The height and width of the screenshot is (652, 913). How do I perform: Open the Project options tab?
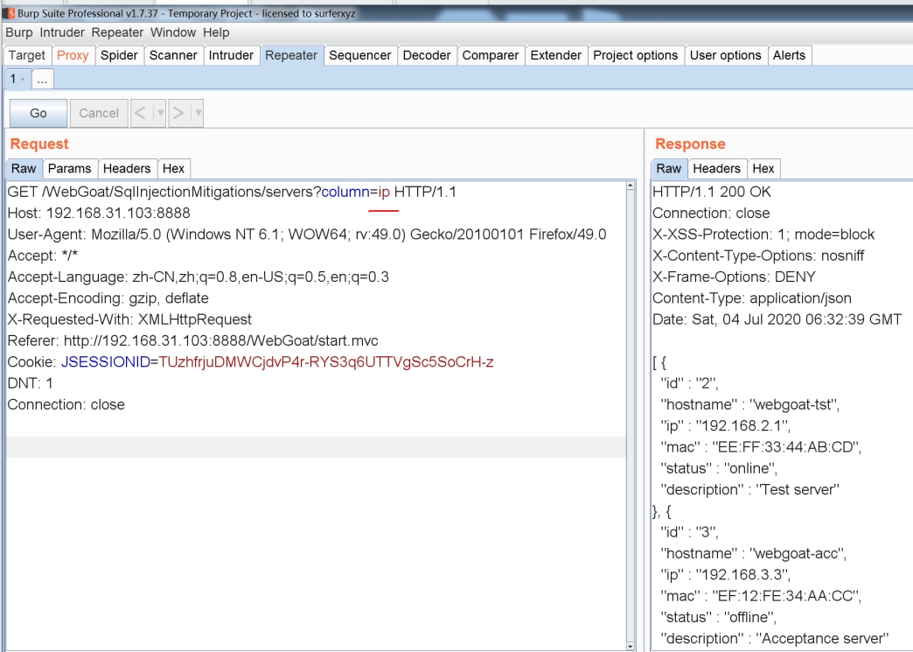click(635, 55)
